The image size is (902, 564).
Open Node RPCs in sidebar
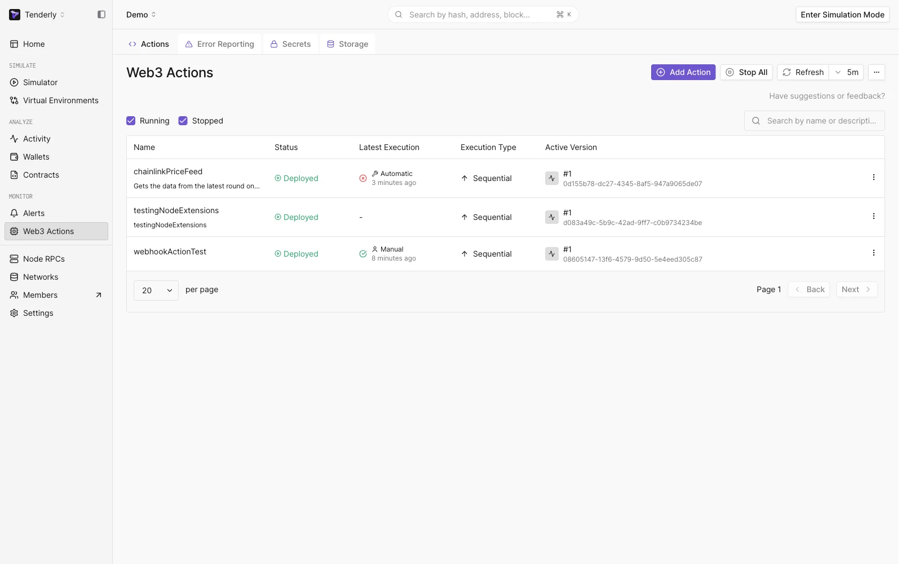pyautogui.click(x=56, y=259)
